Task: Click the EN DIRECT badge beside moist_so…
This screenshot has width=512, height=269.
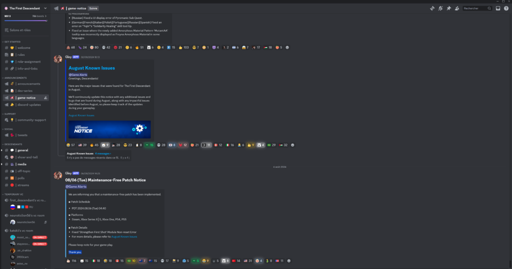Action: click(40, 238)
